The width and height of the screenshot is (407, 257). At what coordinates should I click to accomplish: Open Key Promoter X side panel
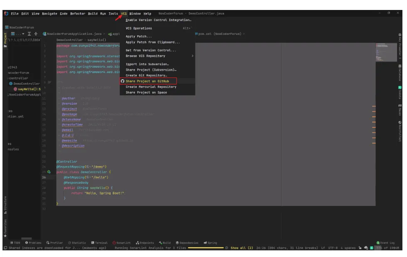(x=400, y=46)
